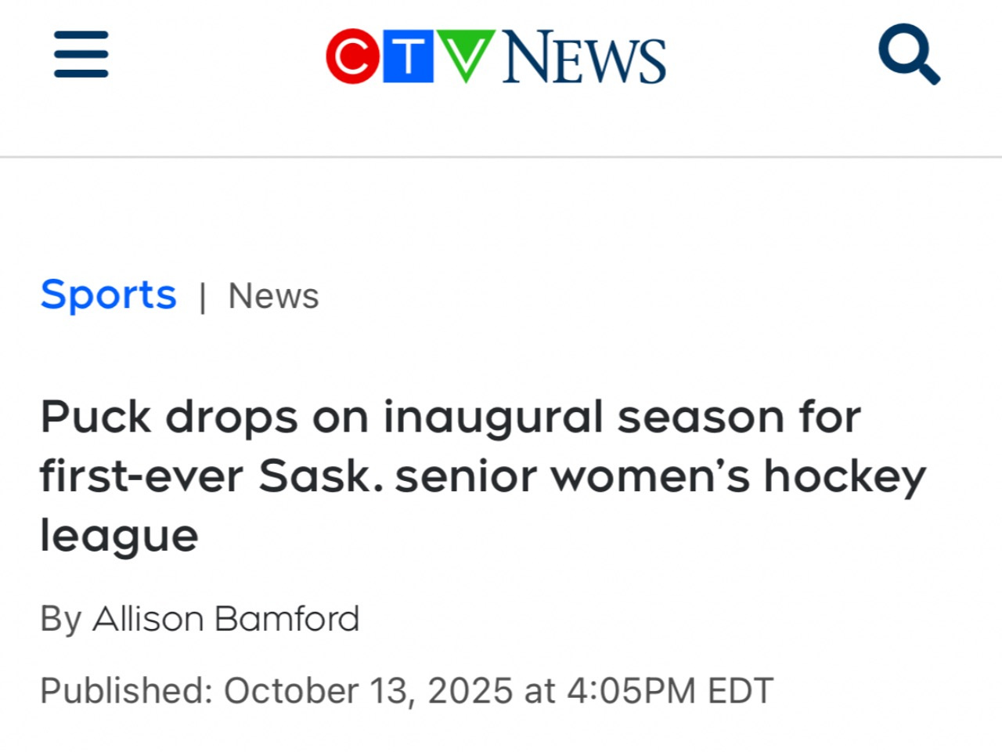Click the date October 13, 2025
The height and width of the screenshot is (752, 1002).
368,691
